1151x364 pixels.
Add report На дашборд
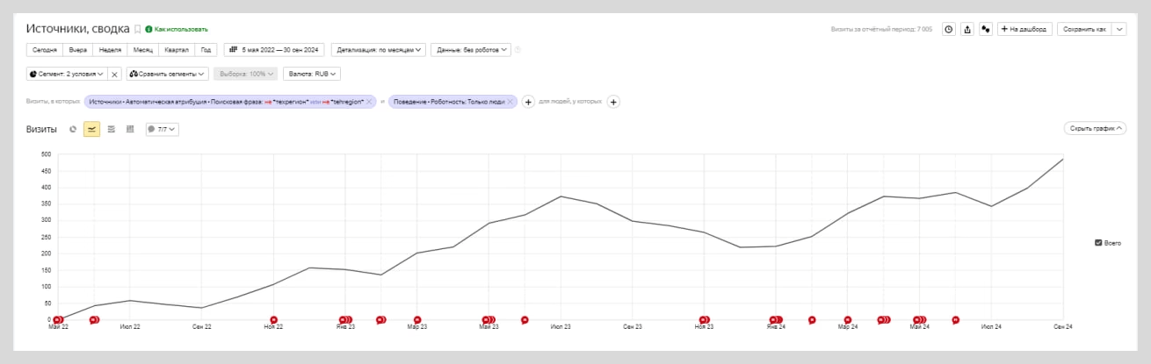coord(1024,29)
